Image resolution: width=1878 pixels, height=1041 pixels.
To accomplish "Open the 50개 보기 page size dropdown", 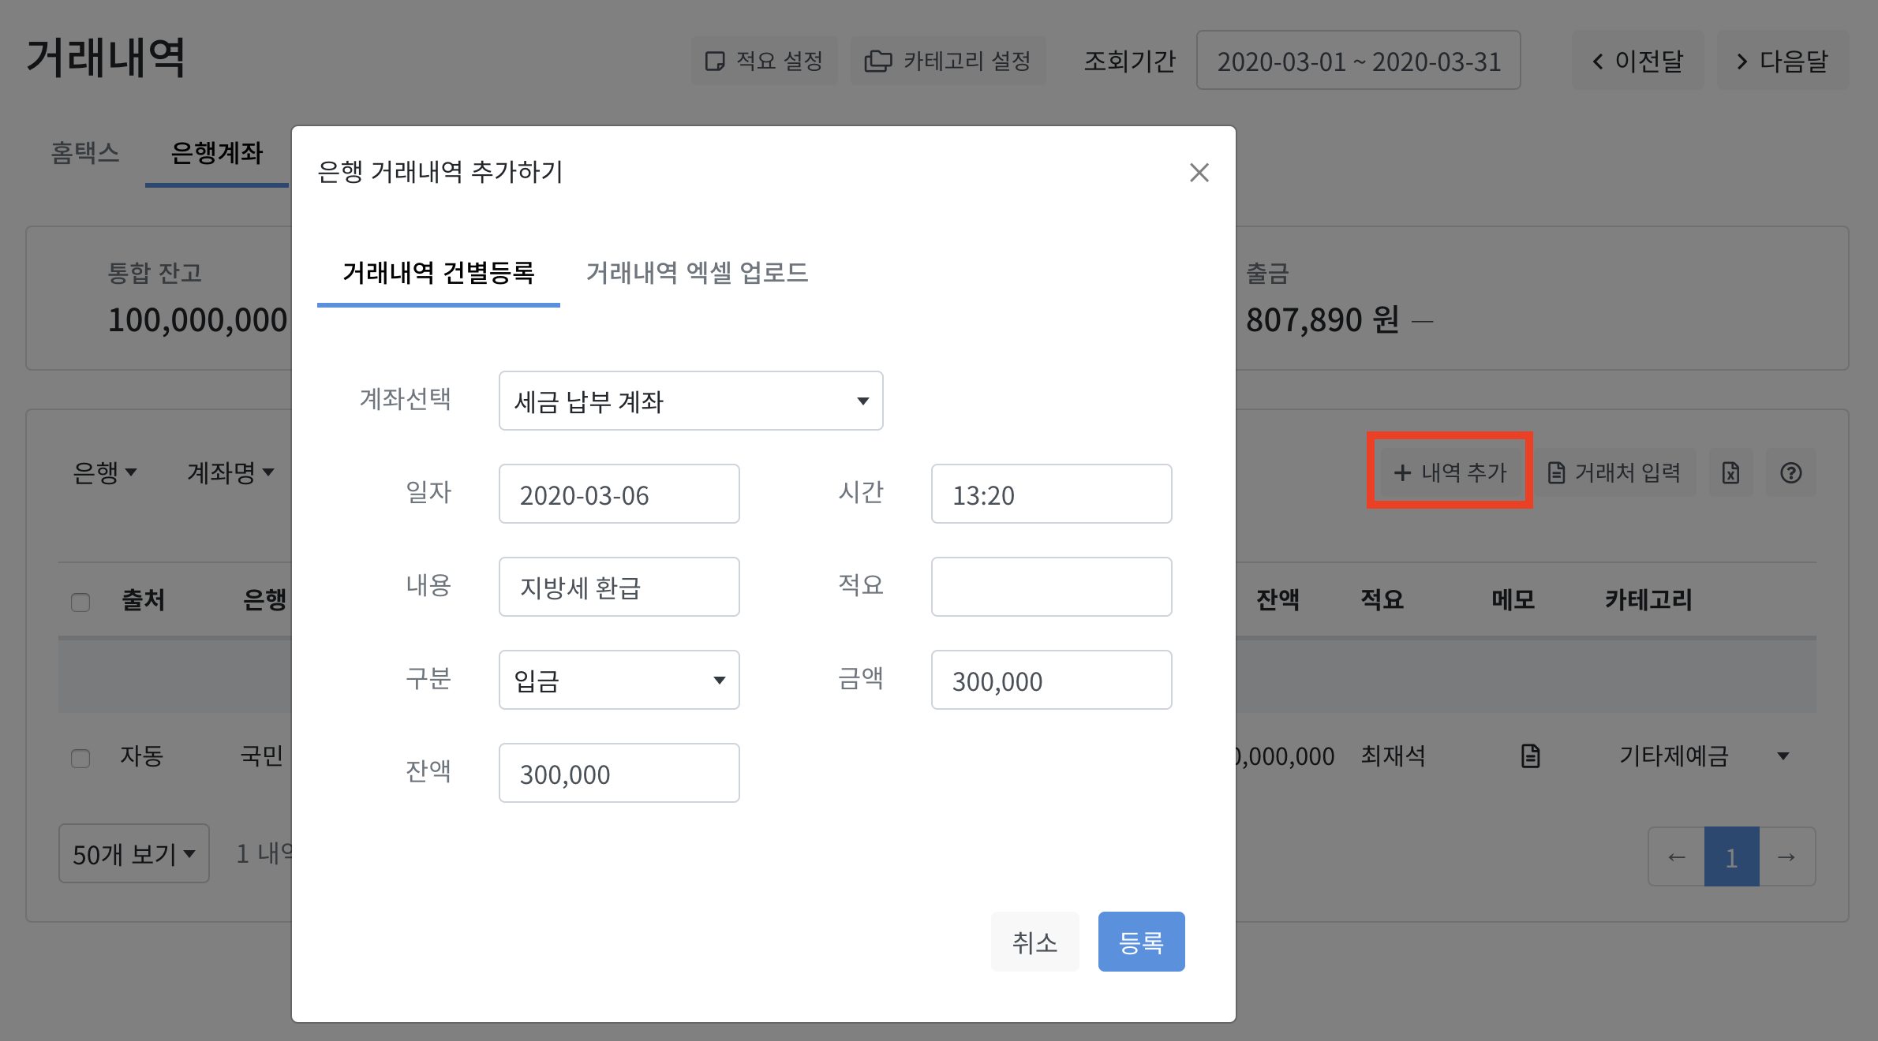I will tap(134, 853).
